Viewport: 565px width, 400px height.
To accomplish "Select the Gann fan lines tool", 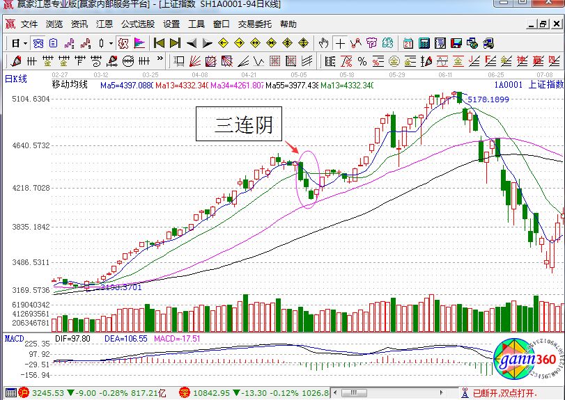I will [195, 61].
